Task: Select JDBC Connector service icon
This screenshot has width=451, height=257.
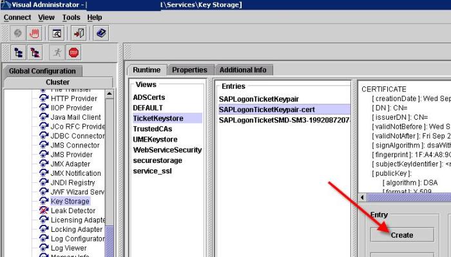Action: click(44, 136)
